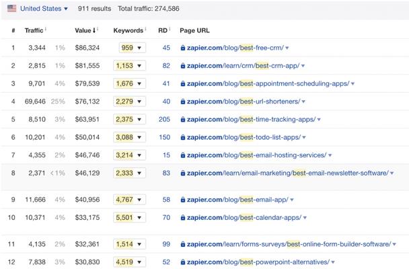Select the $86,324 value cell
The height and width of the screenshot is (269, 409).
[x=87, y=48]
